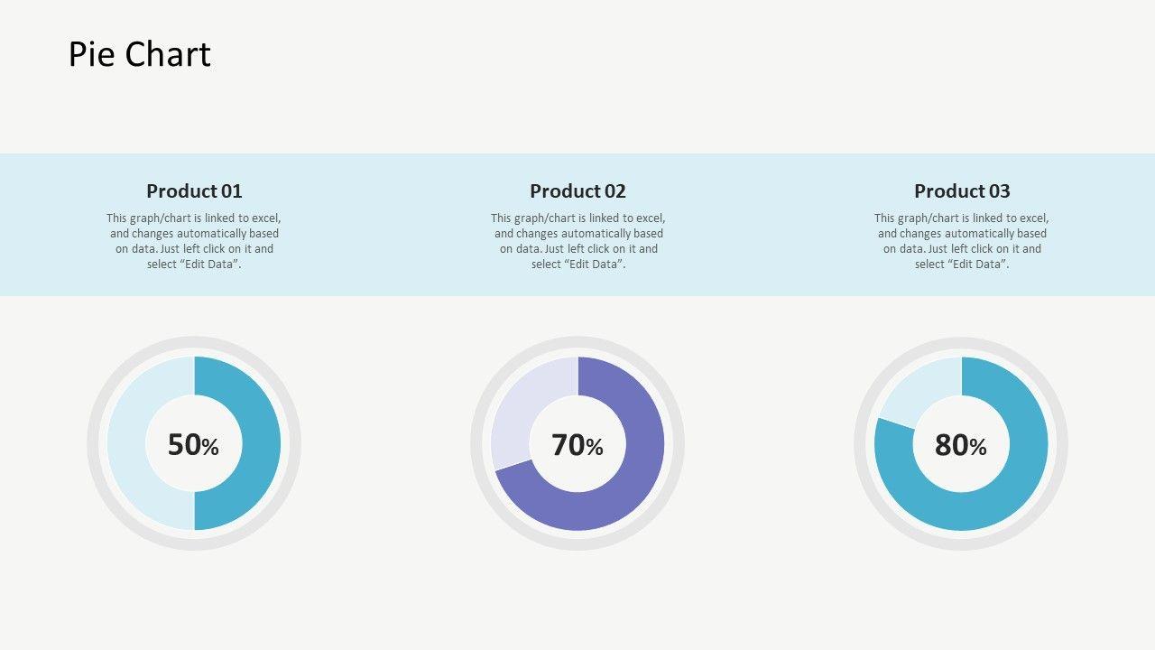Click the small pale segment of 80% donut
The width and height of the screenshot is (1155, 650).
pyautogui.click(x=920, y=384)
